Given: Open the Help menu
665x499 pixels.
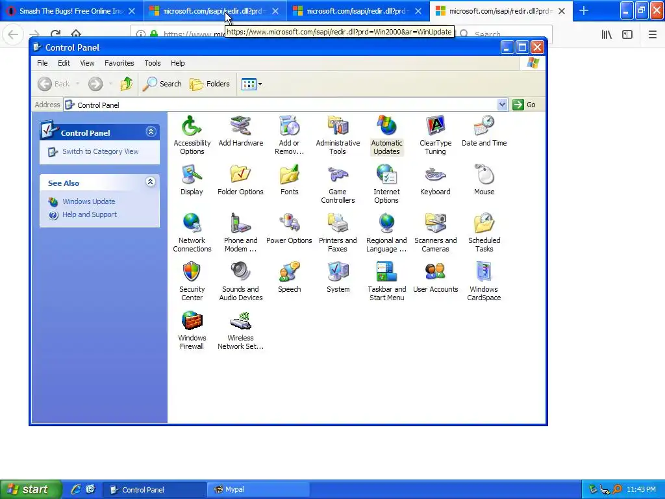Looking at the screenshot, I should 178,63.
